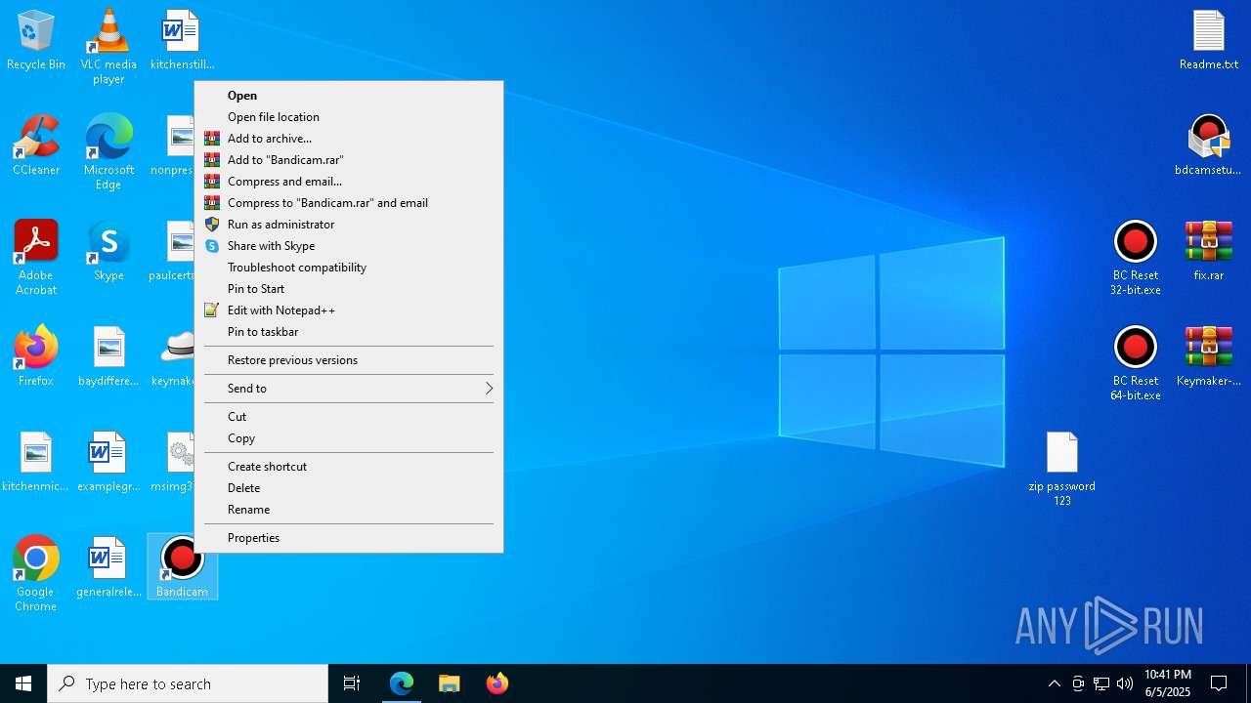This screenshot has width=1251, height=703.
Task: Show hidden system tray icons
Action: (1055, 683)
